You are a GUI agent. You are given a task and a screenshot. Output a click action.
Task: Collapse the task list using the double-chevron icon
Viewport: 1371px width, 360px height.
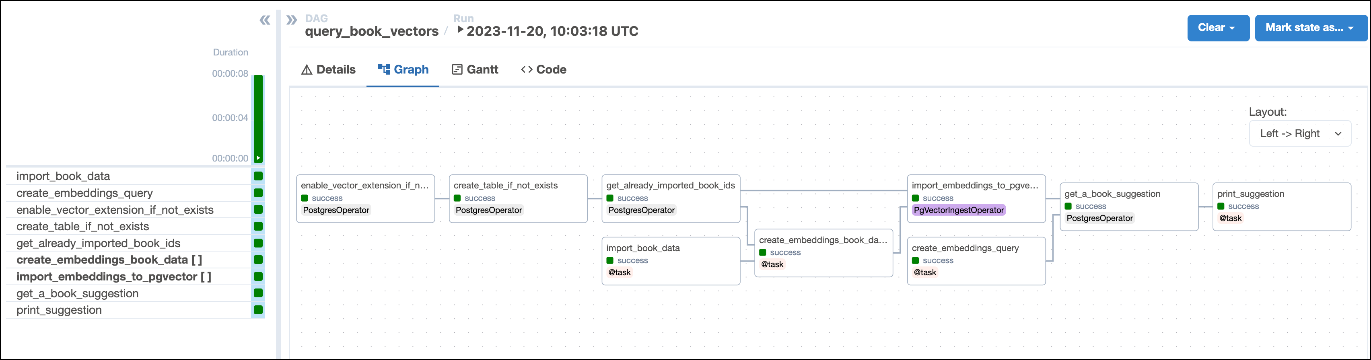coord(265,19)
